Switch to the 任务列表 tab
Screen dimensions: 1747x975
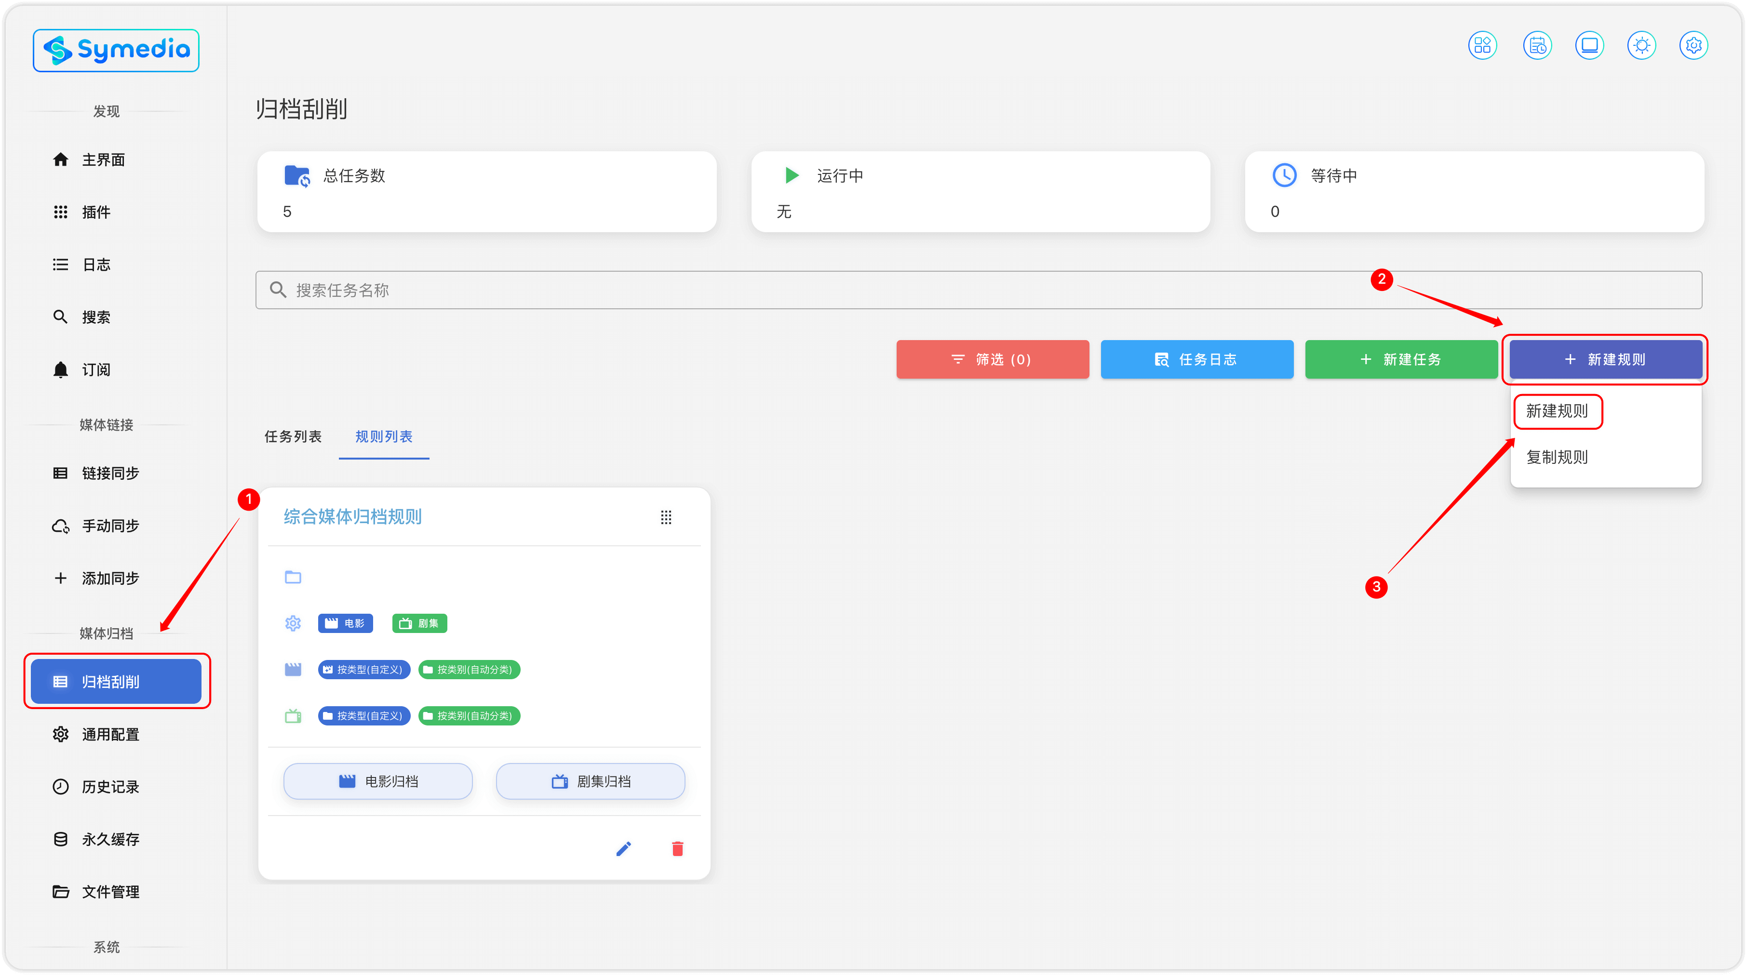pos(293,437)
